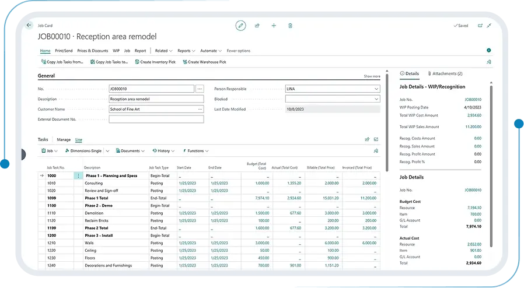Share Tasks section via icon

pyautogui.click(x=367, y=139)
